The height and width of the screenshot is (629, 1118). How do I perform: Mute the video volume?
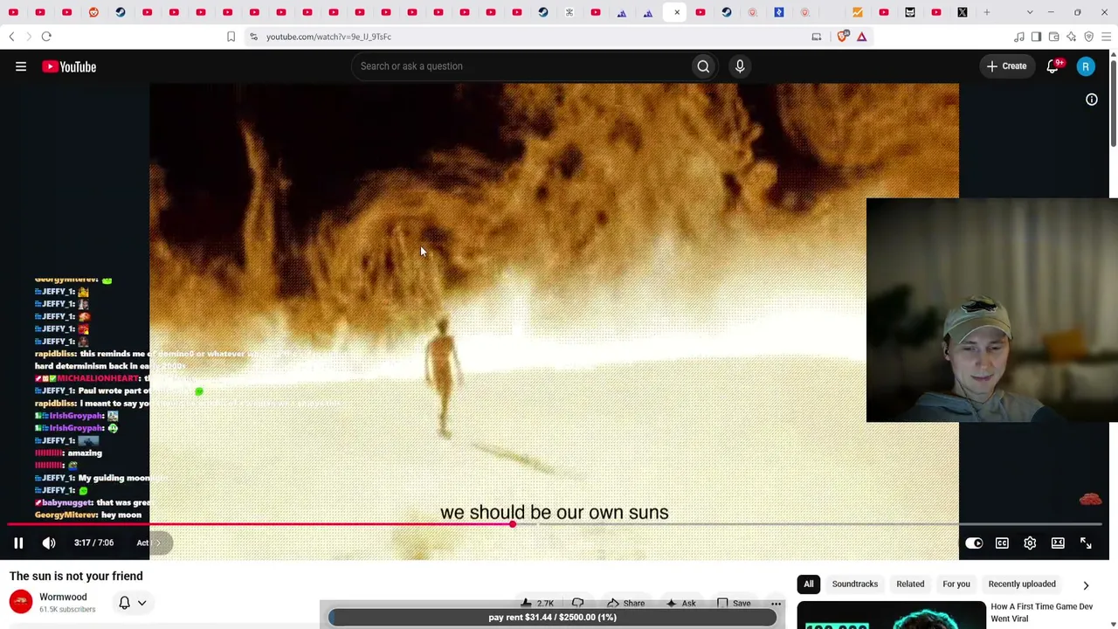[x=49, y=543]
